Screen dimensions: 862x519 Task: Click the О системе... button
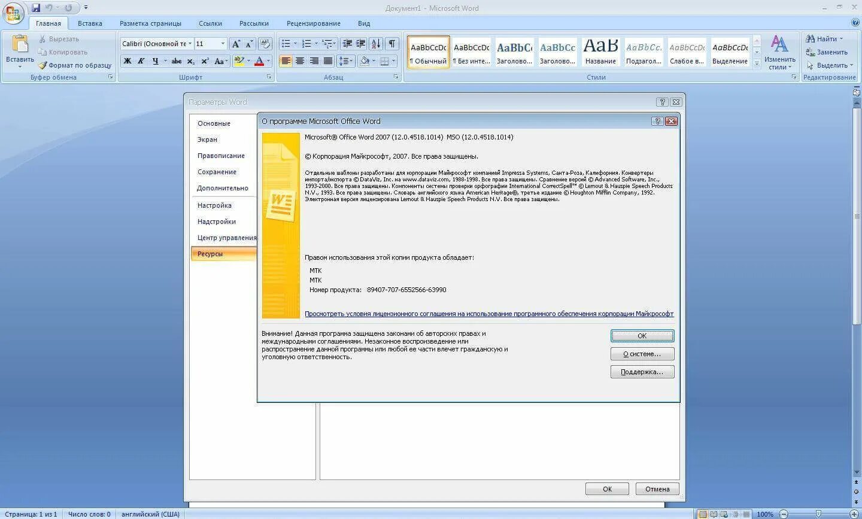(x=642, y=354)
